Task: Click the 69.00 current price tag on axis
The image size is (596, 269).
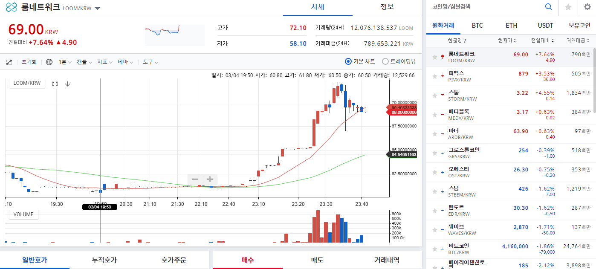Action: click(401, 112)
